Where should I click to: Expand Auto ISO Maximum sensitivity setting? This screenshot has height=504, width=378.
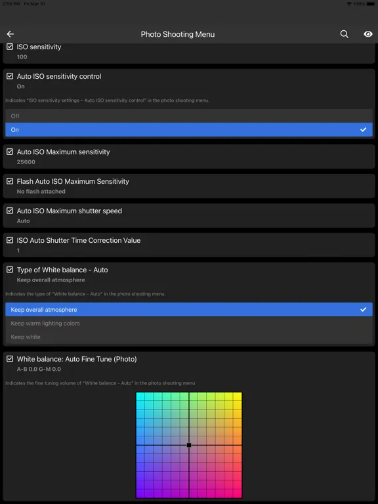pyautogui.click(x=189, y=157)
